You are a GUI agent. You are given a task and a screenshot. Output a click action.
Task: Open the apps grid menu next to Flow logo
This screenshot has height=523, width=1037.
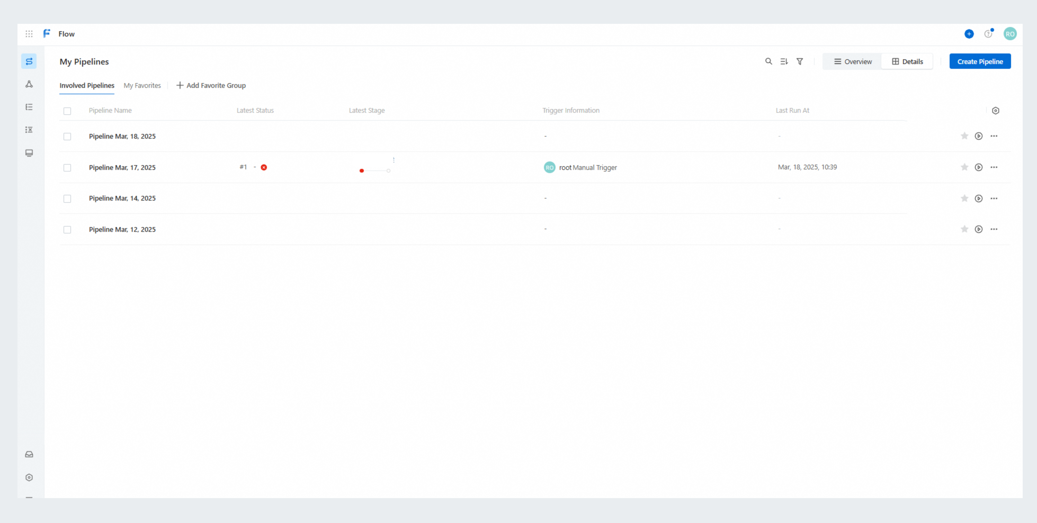(x=29, y=34)
